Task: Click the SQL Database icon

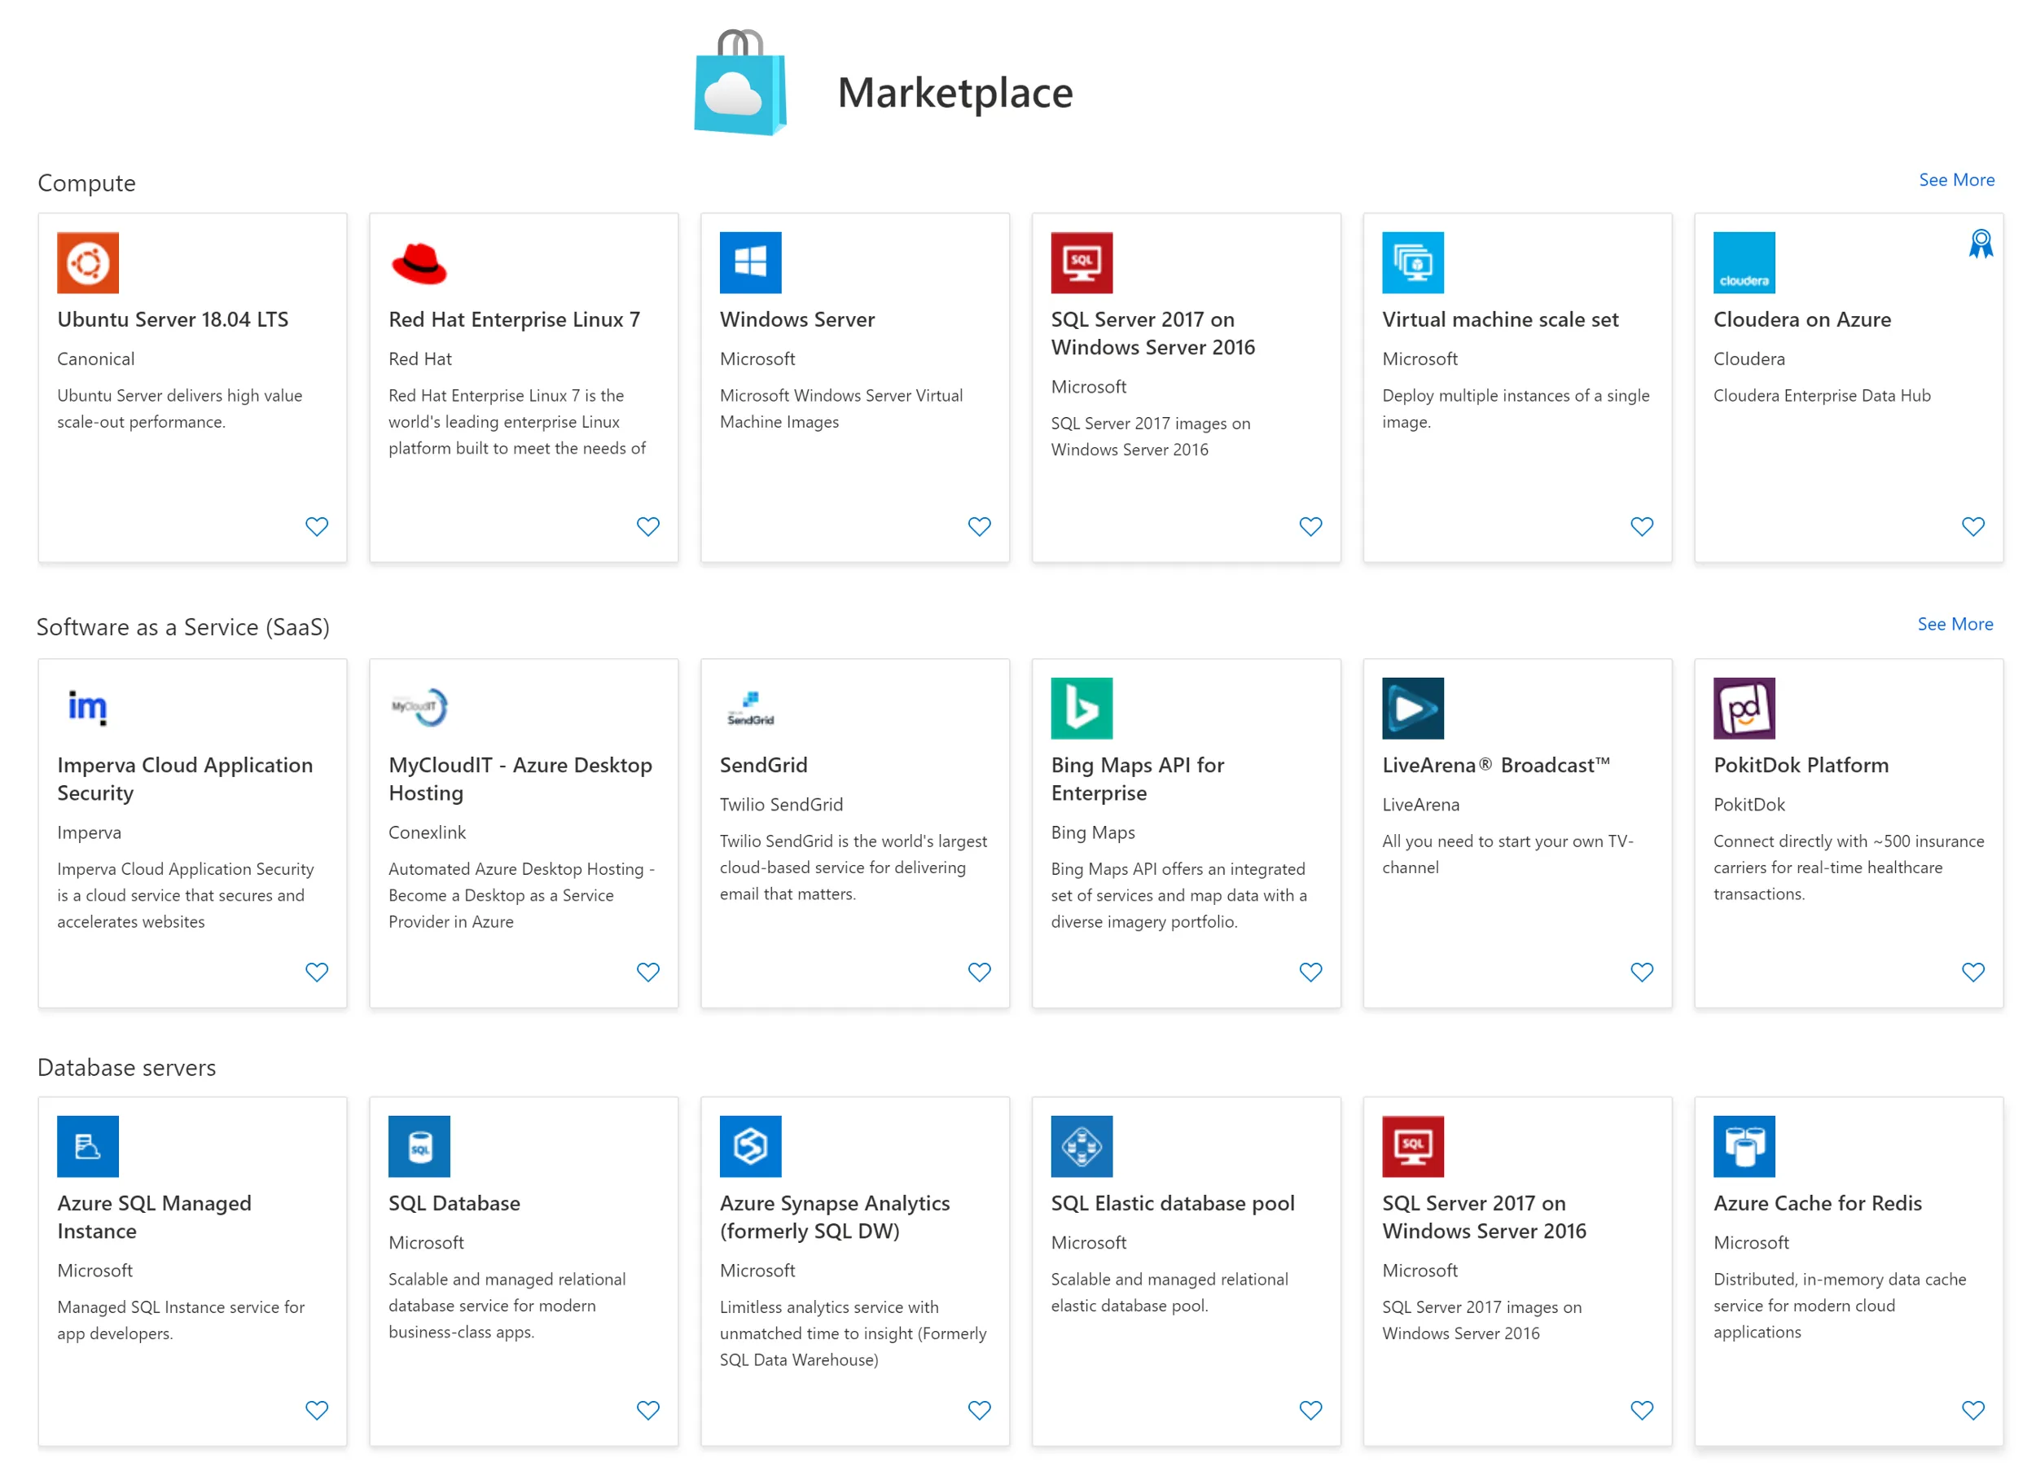Action: [x=419, y=1147]
